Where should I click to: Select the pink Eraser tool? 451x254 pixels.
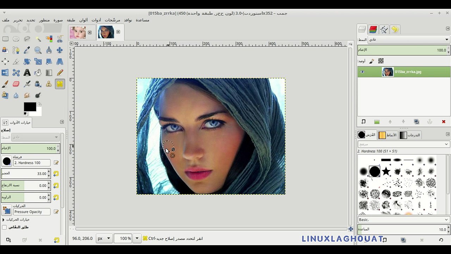click(x=16, y=84)
